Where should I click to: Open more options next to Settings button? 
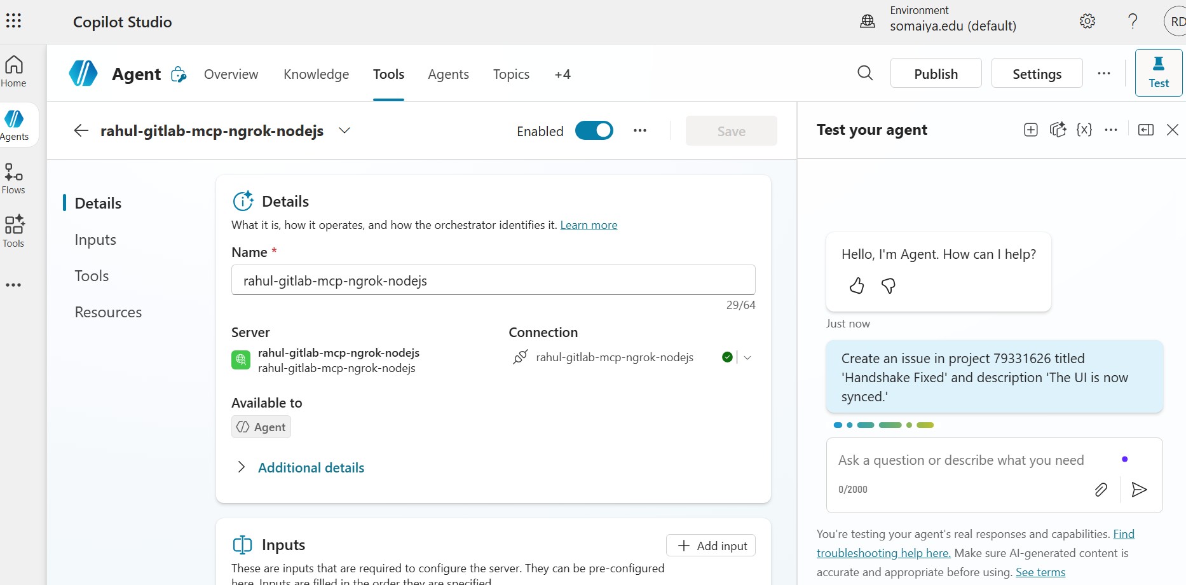coord(1104,73)
